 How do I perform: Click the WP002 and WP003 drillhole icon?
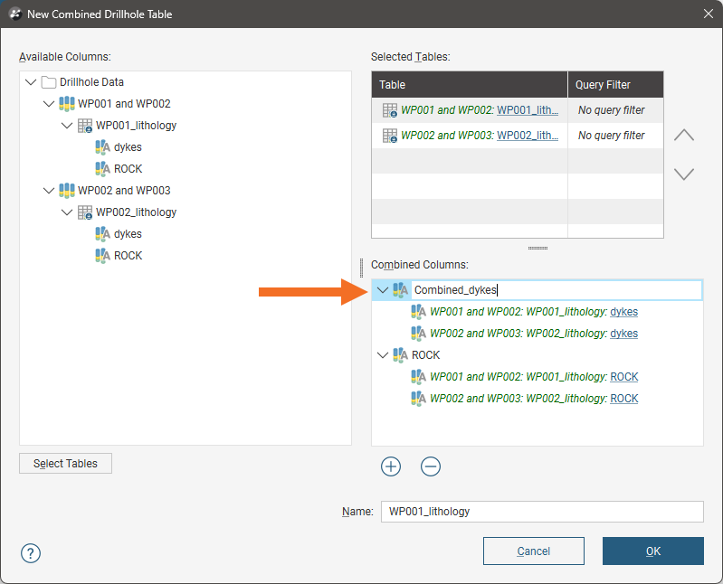point(67,191)
